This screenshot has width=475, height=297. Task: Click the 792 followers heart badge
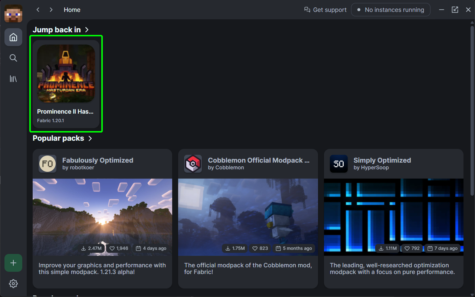412,248
